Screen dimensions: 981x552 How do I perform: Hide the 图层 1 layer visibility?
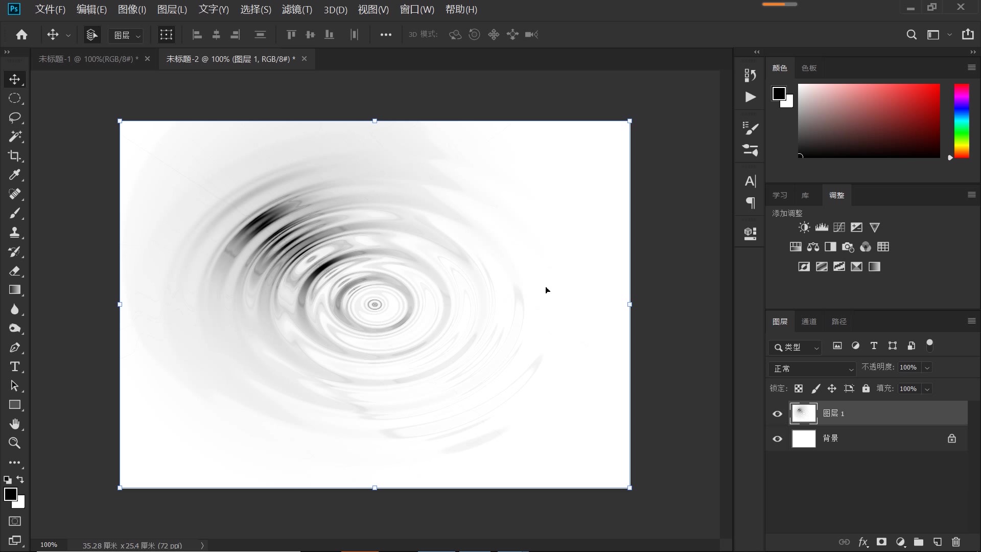click(777, 413)
